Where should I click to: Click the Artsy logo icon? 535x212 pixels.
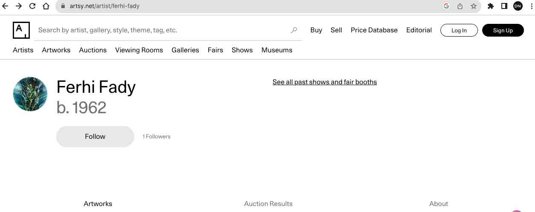pos(21,30)
